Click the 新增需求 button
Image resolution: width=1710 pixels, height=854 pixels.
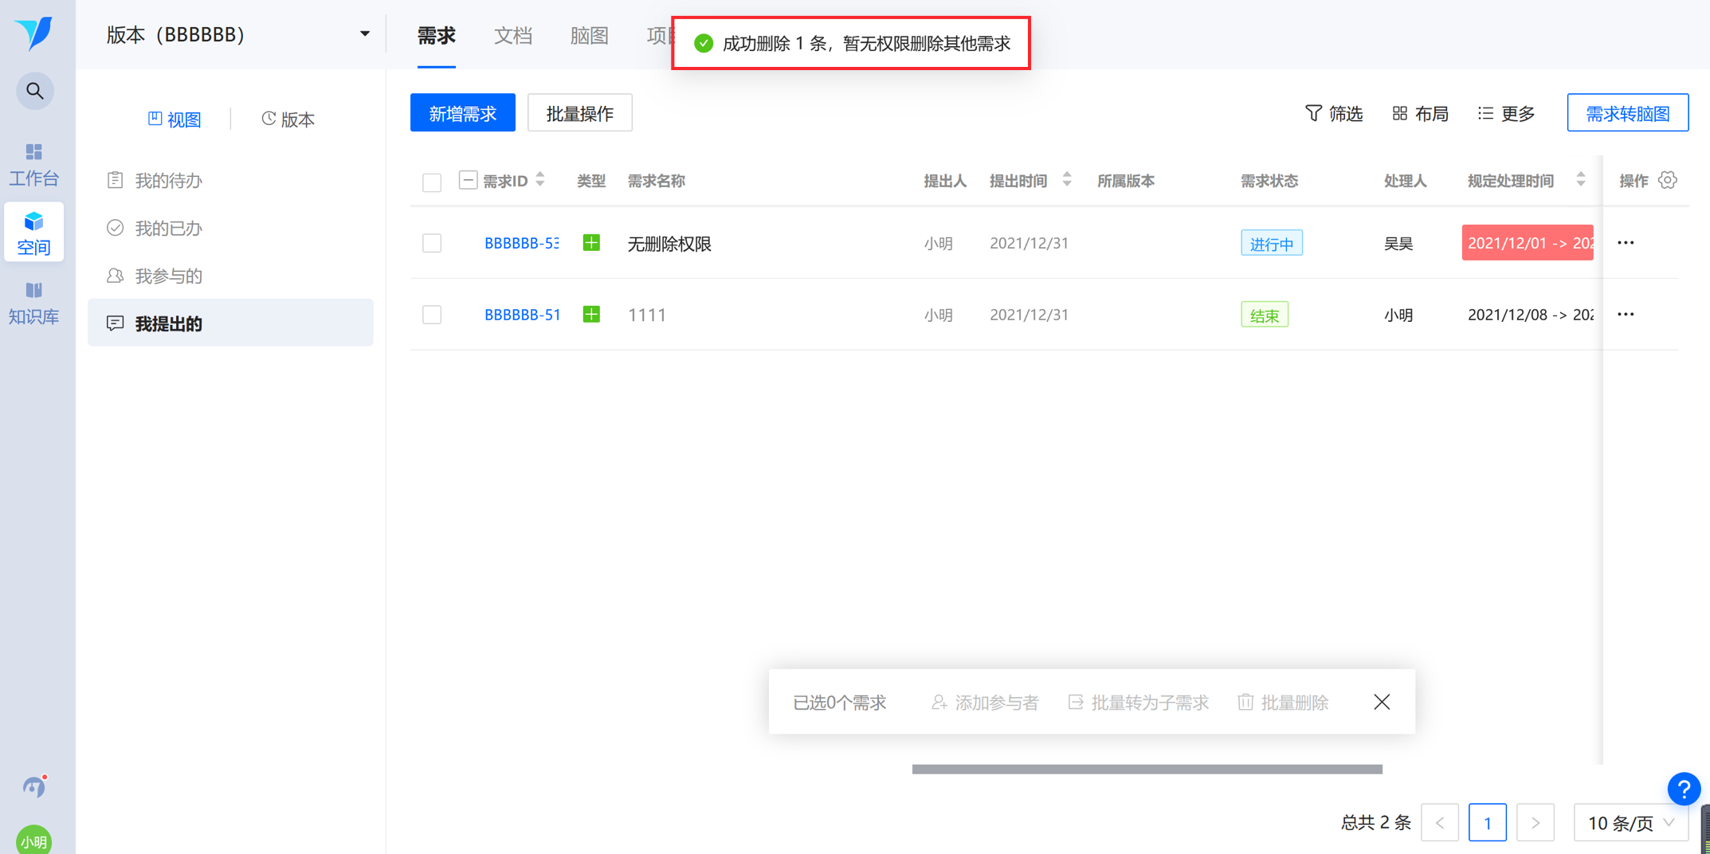pyautogui.click(x=462, y=113)
